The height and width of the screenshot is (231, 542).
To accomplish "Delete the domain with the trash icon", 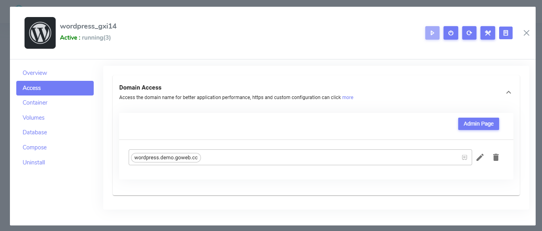I will pyautogui.click(x=496, y=157).
